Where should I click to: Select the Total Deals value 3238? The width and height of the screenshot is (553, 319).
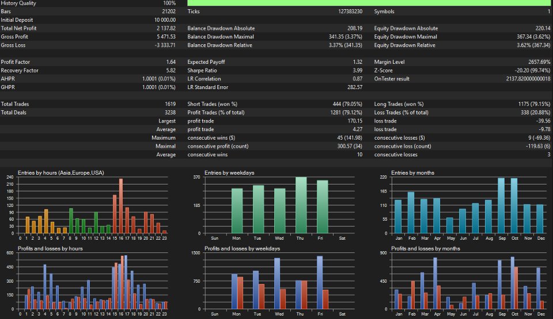pos(171,113)
